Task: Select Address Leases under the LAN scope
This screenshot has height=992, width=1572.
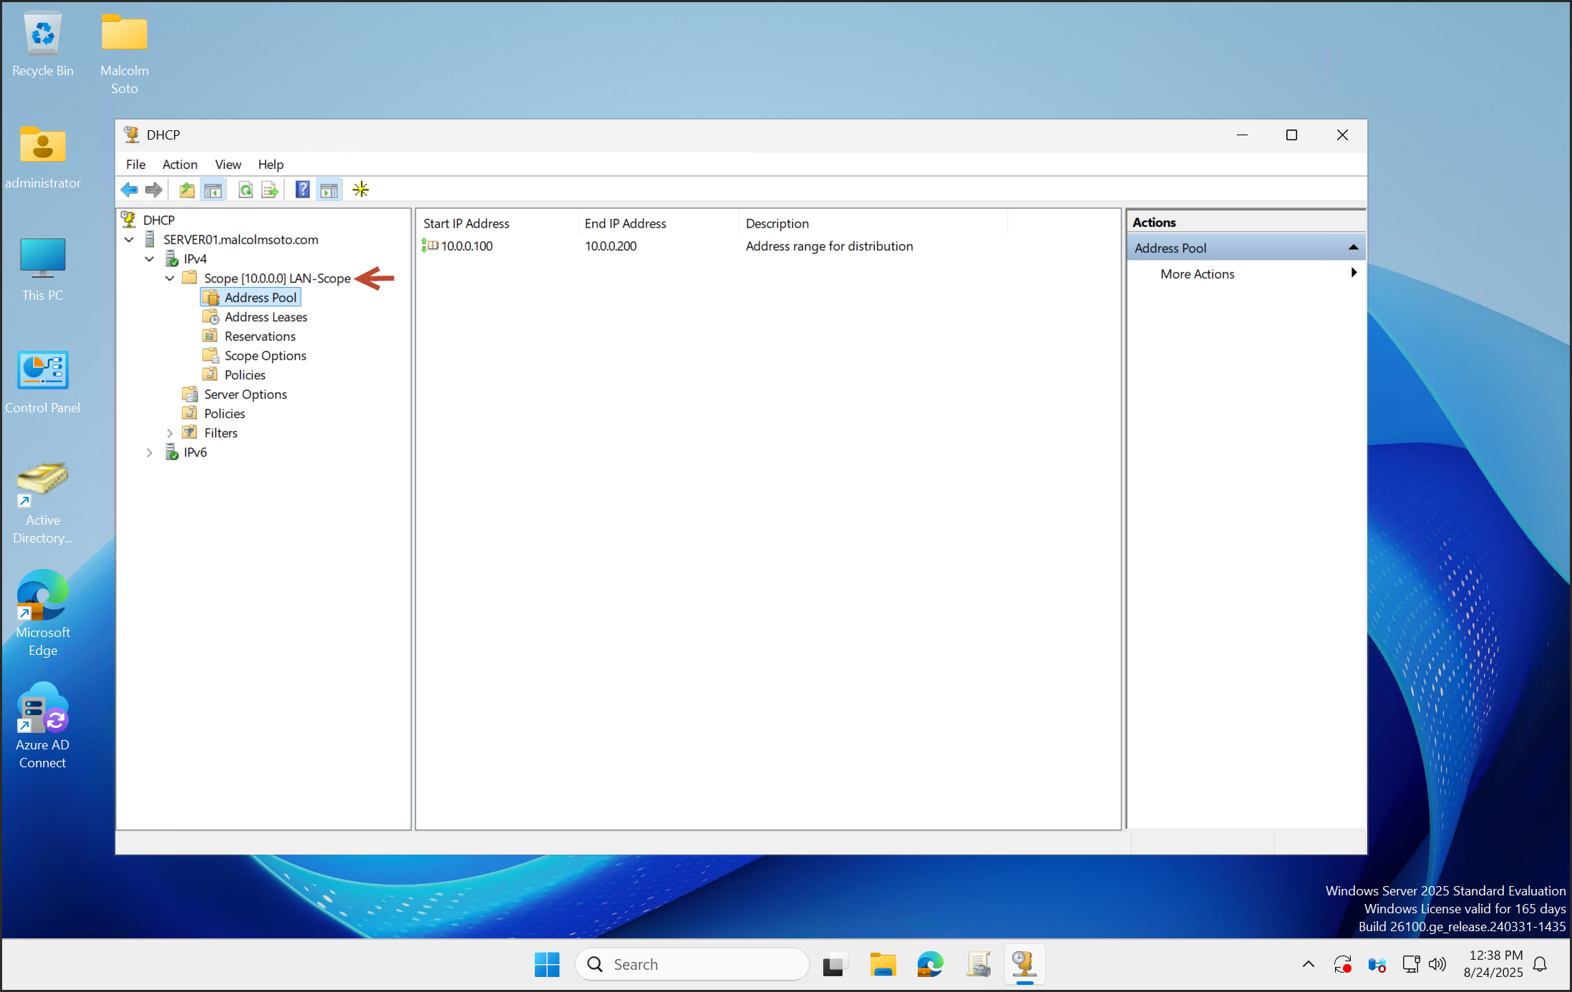Action: click(x=266, y=316)
